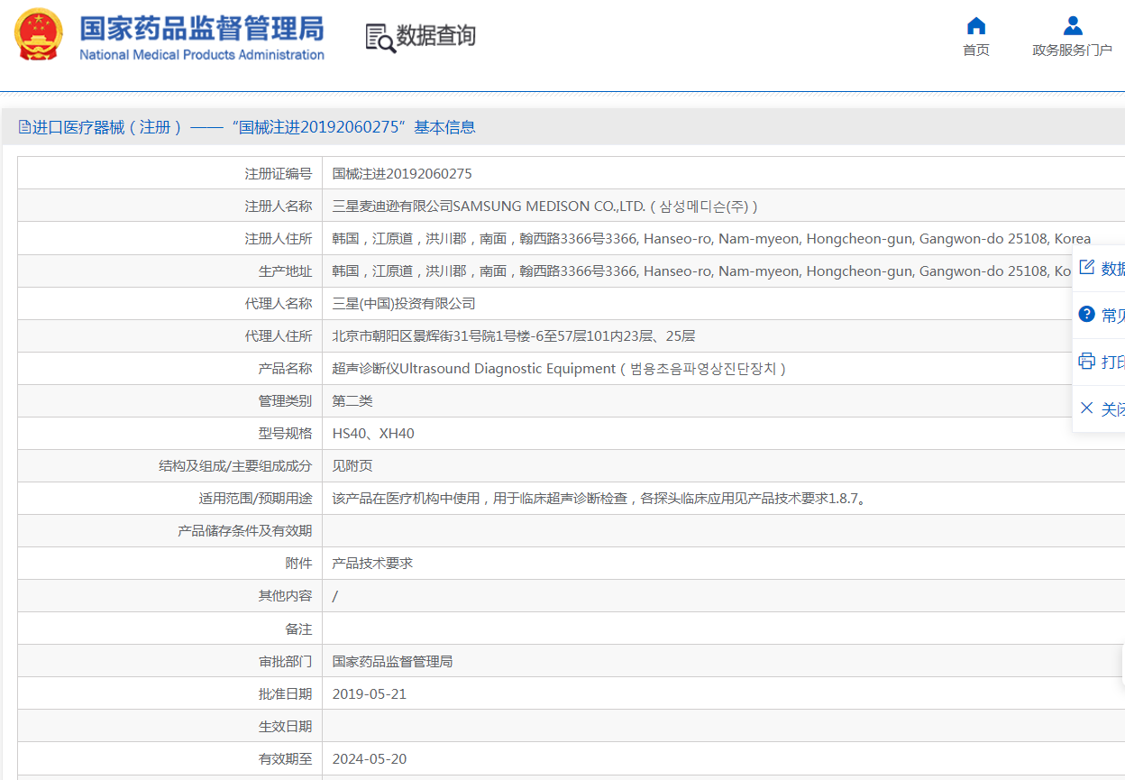Click the 批准日期 label
Screen dimensions: 1125x780
click(x=285, y=694)
